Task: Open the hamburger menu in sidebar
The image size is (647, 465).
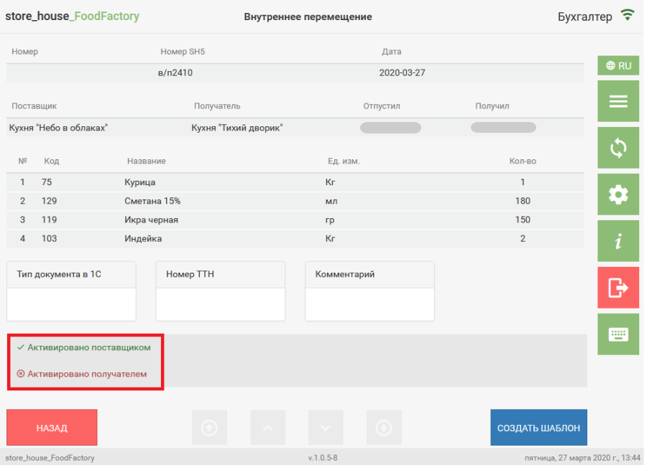Action: [x=618, y=101]
